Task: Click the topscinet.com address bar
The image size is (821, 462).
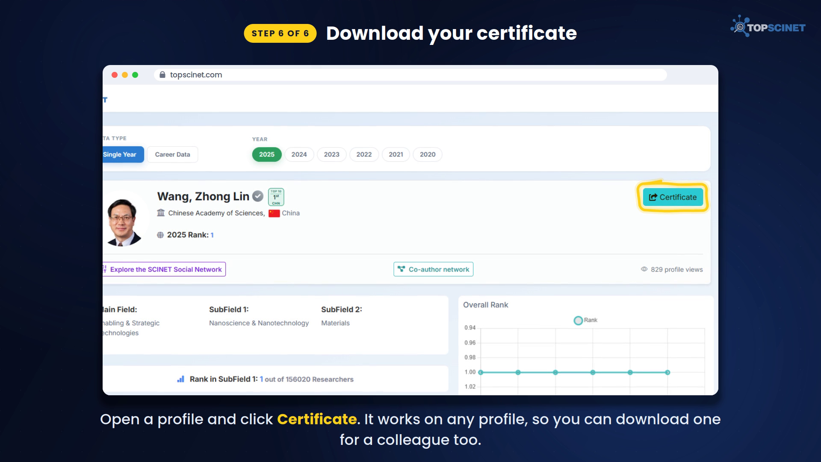Action: coord(410,75)
